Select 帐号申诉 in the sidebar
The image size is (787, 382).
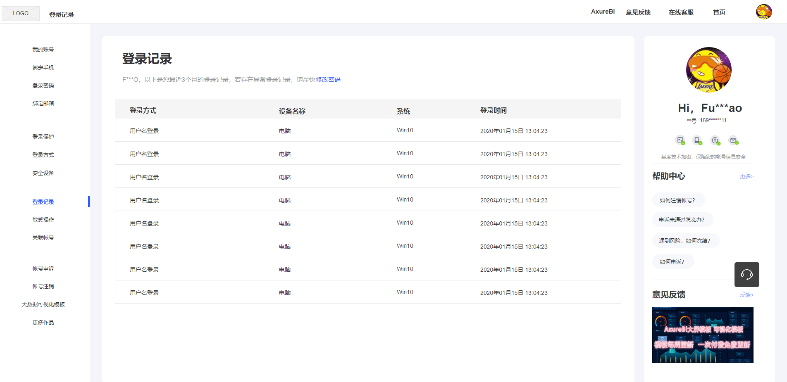pyautogui.click(x=43, y=268)
